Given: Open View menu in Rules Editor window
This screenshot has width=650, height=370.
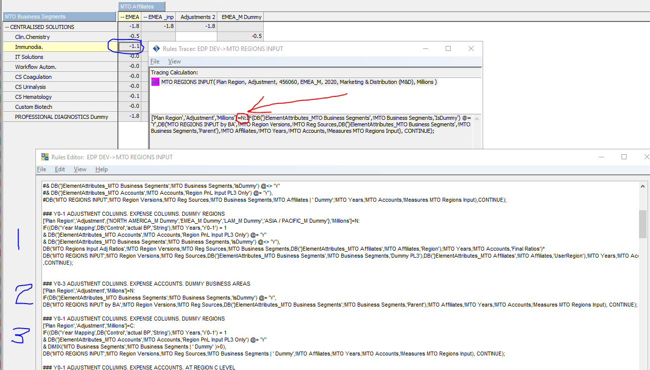Looking at the screenshot, I should coord(80,169).
